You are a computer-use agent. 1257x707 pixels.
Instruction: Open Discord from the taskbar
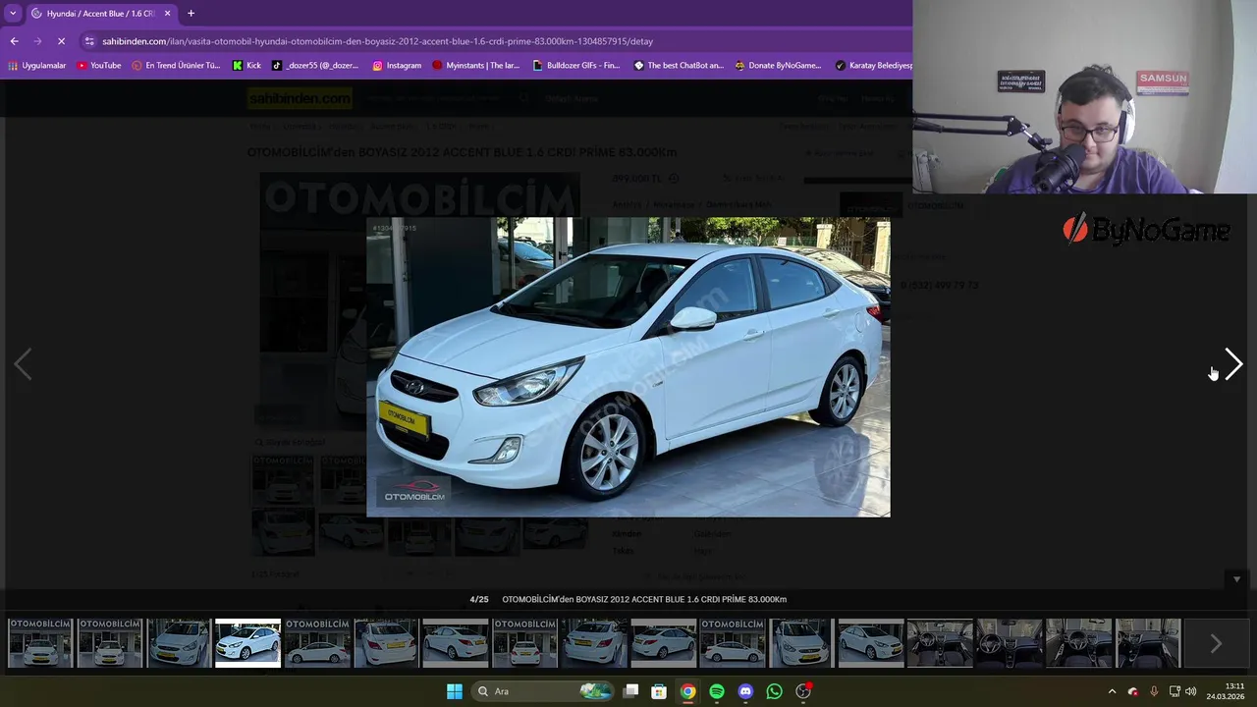point(745,691)
